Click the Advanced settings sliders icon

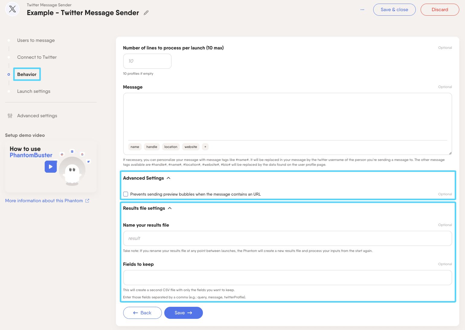10,116
